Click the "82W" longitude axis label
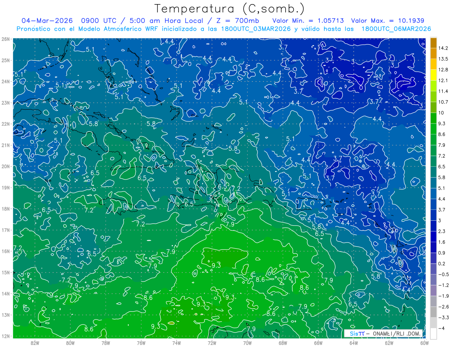 point(35,343)
